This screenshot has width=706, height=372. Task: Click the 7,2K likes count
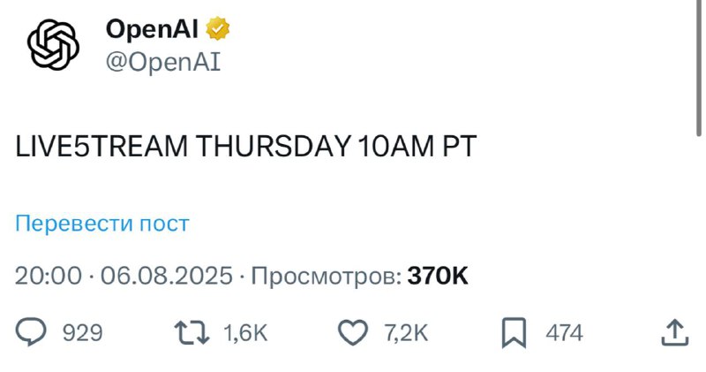point(406,333)
